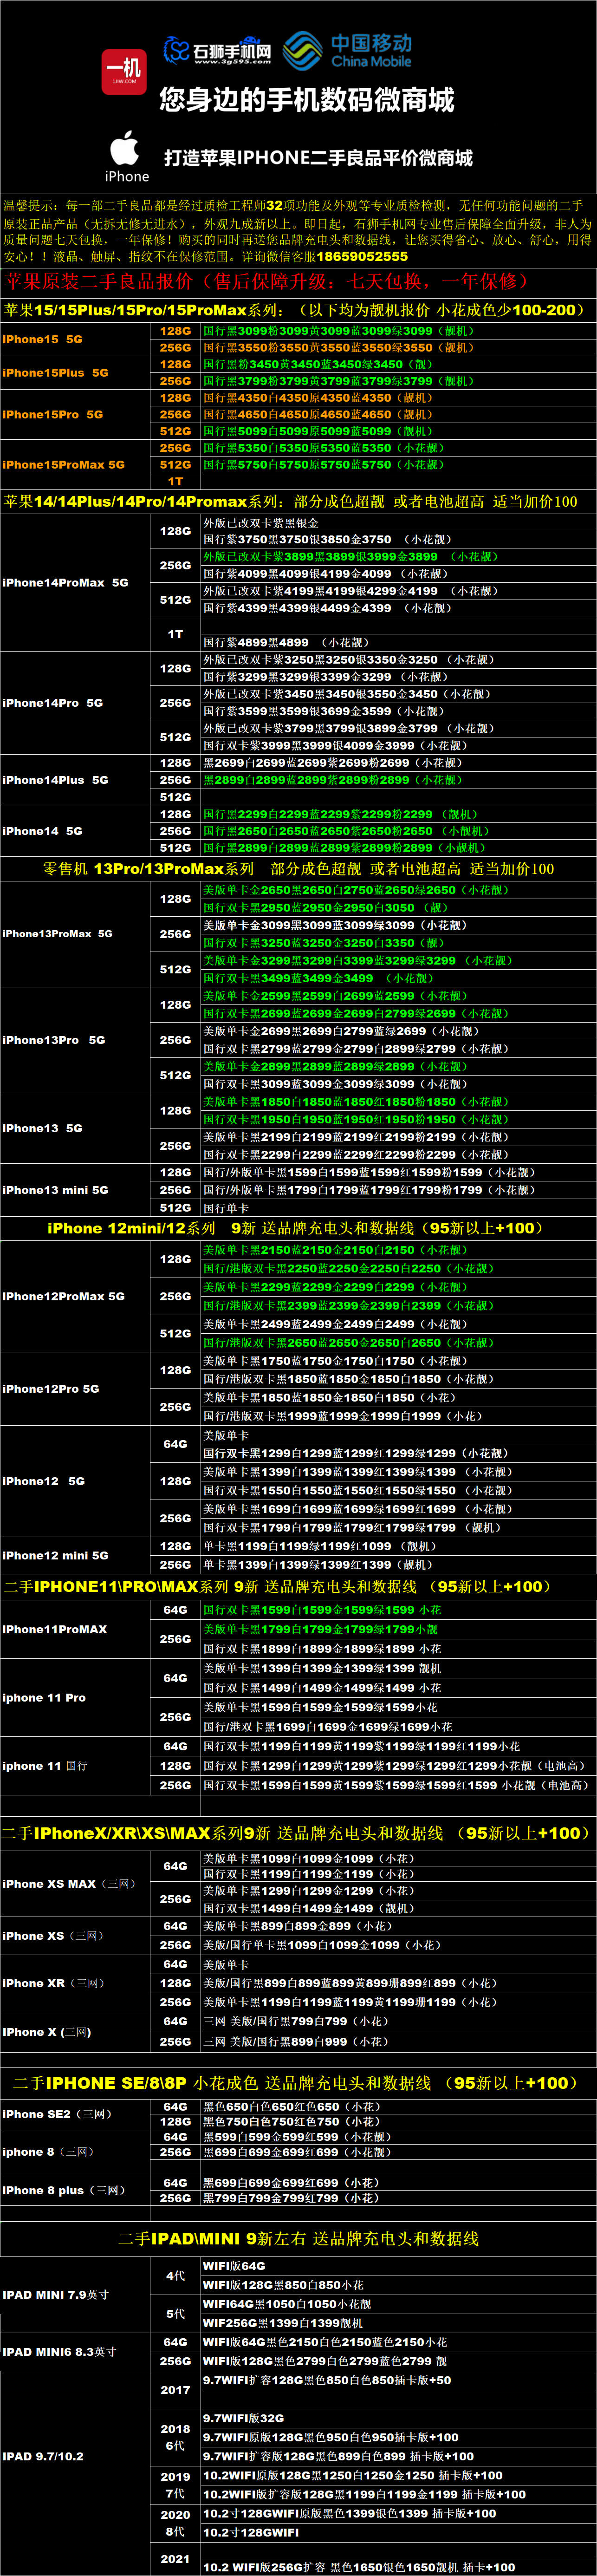The height and width of the screenshot is (2576, 597).
Task: Select the iPhone14Plus 5G model label
Action: pos(55,780)
